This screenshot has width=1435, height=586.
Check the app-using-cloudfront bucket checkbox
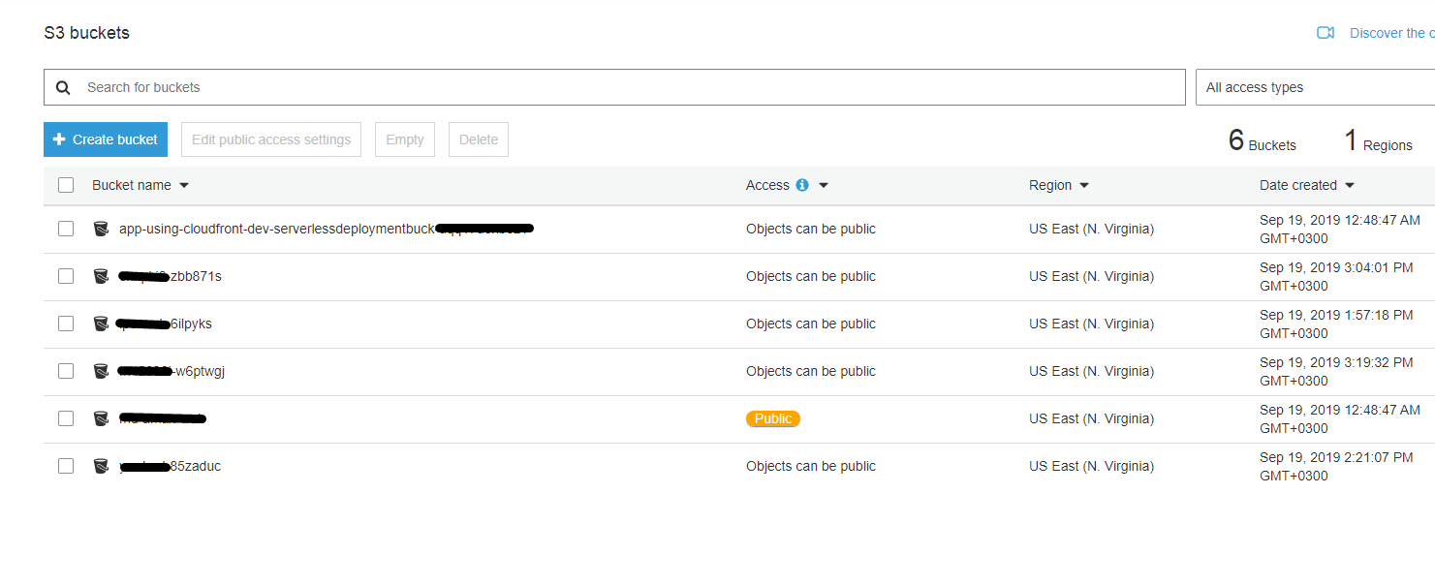coord(66,229)
